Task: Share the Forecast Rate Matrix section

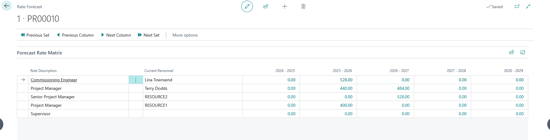Action: click(511, 52)
